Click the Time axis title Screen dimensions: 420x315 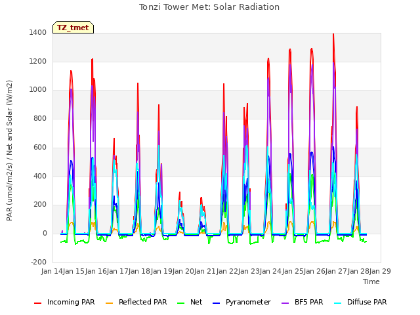[371, 282]
